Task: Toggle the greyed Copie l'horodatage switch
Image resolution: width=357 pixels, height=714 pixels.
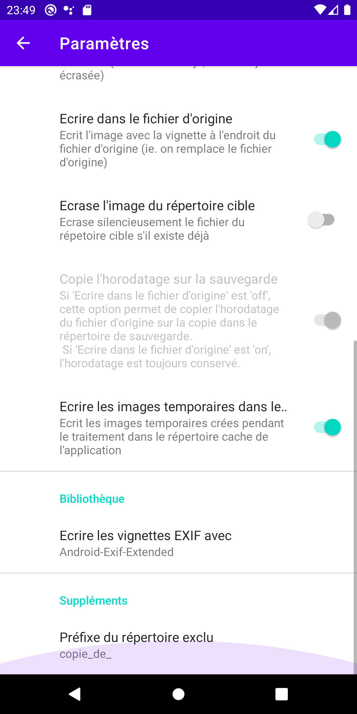Action: pos(327,320)
